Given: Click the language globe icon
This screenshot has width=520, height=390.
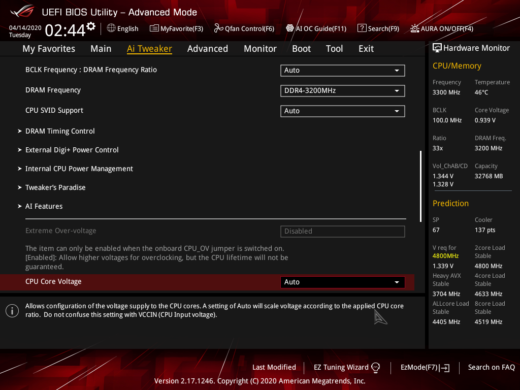Looking at the screenshot, I should point(111,28).
